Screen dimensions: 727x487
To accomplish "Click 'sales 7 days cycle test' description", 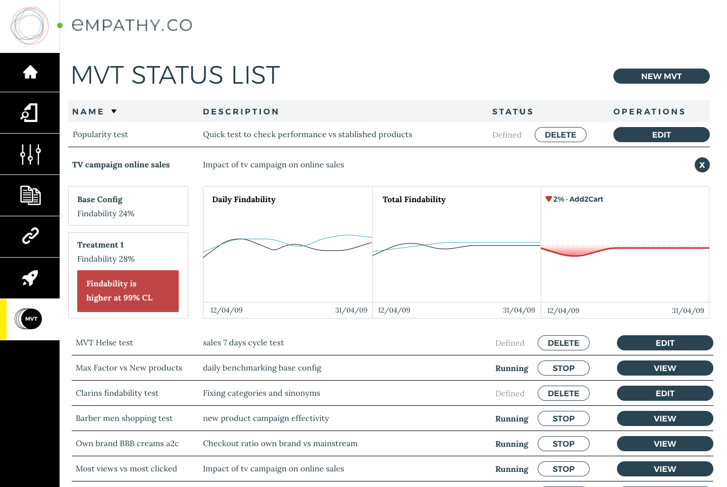I will pos(243,343).
